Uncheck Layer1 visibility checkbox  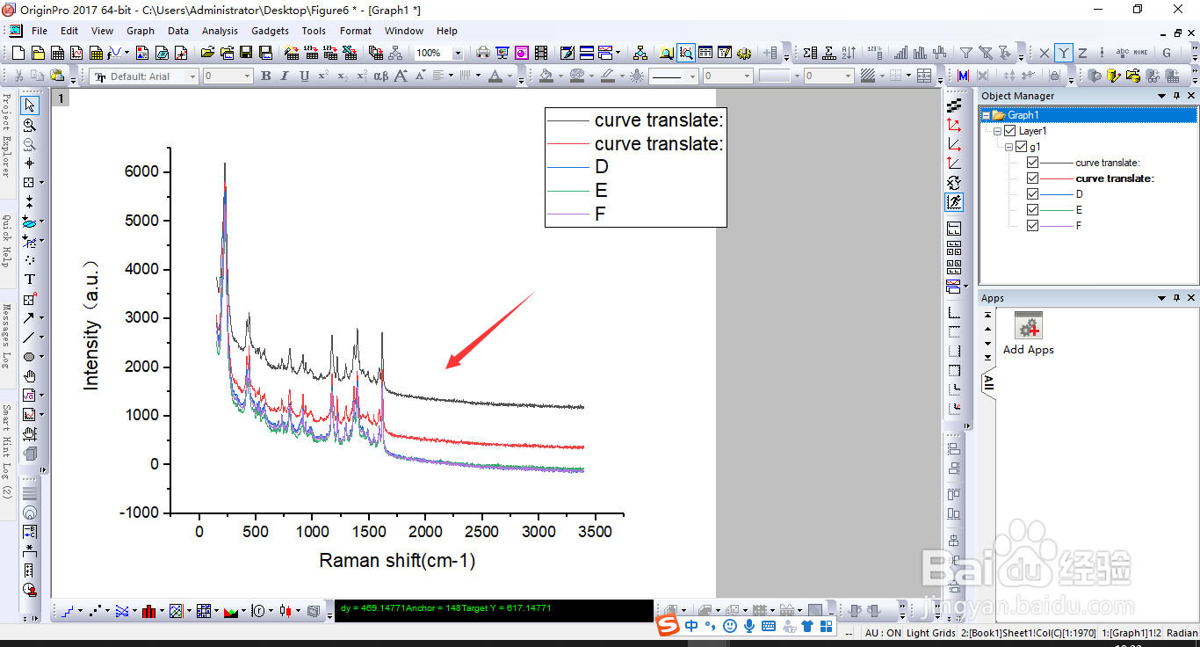point(1009,131)
